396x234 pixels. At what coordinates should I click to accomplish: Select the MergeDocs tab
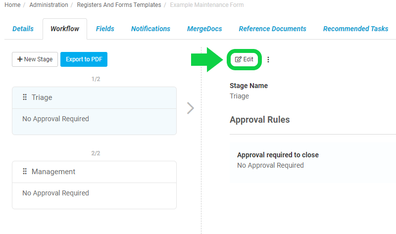point(204,29)
